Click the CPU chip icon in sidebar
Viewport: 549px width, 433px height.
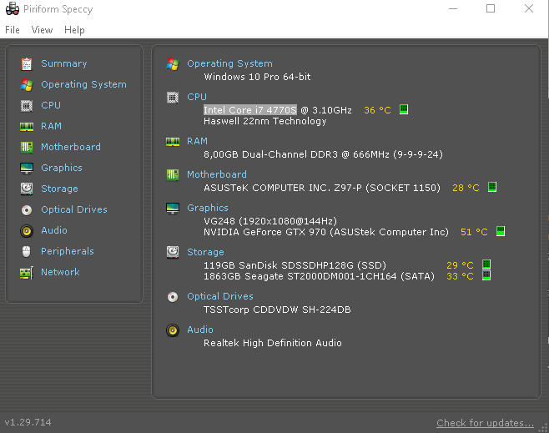[x=27, y=105]
